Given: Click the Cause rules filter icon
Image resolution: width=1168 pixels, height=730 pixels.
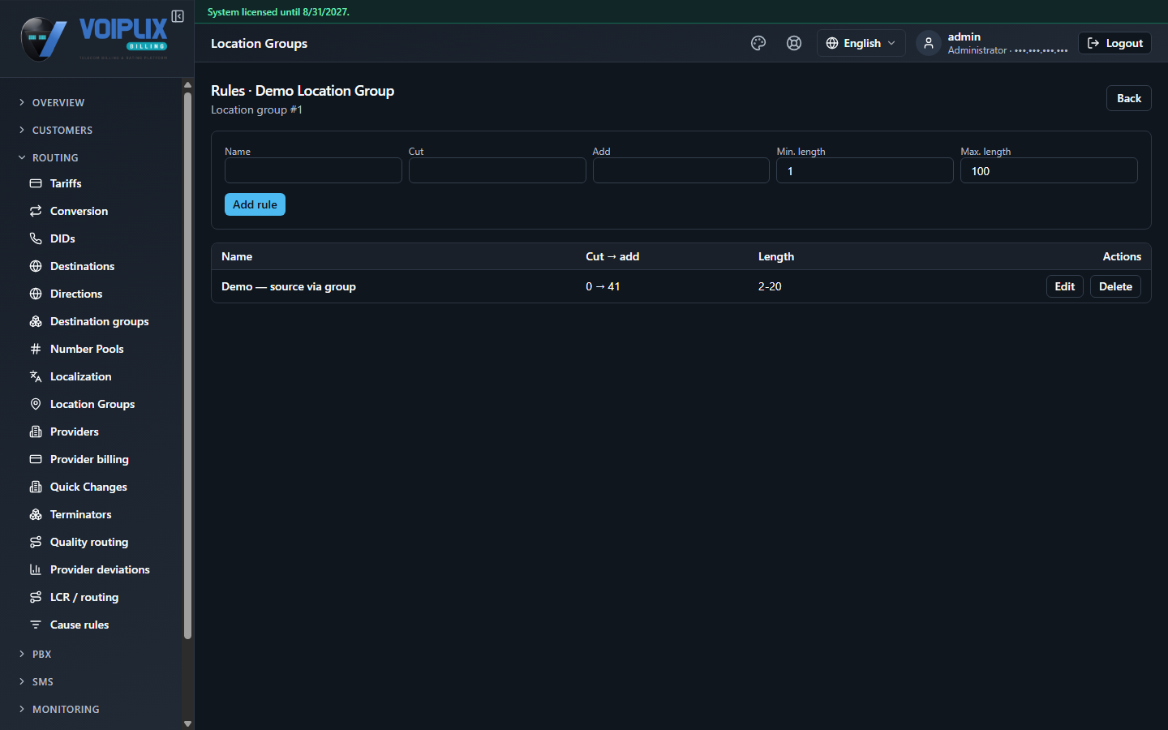Looking at the screenshot, I should pyautogui.click(x=36, y=625).
